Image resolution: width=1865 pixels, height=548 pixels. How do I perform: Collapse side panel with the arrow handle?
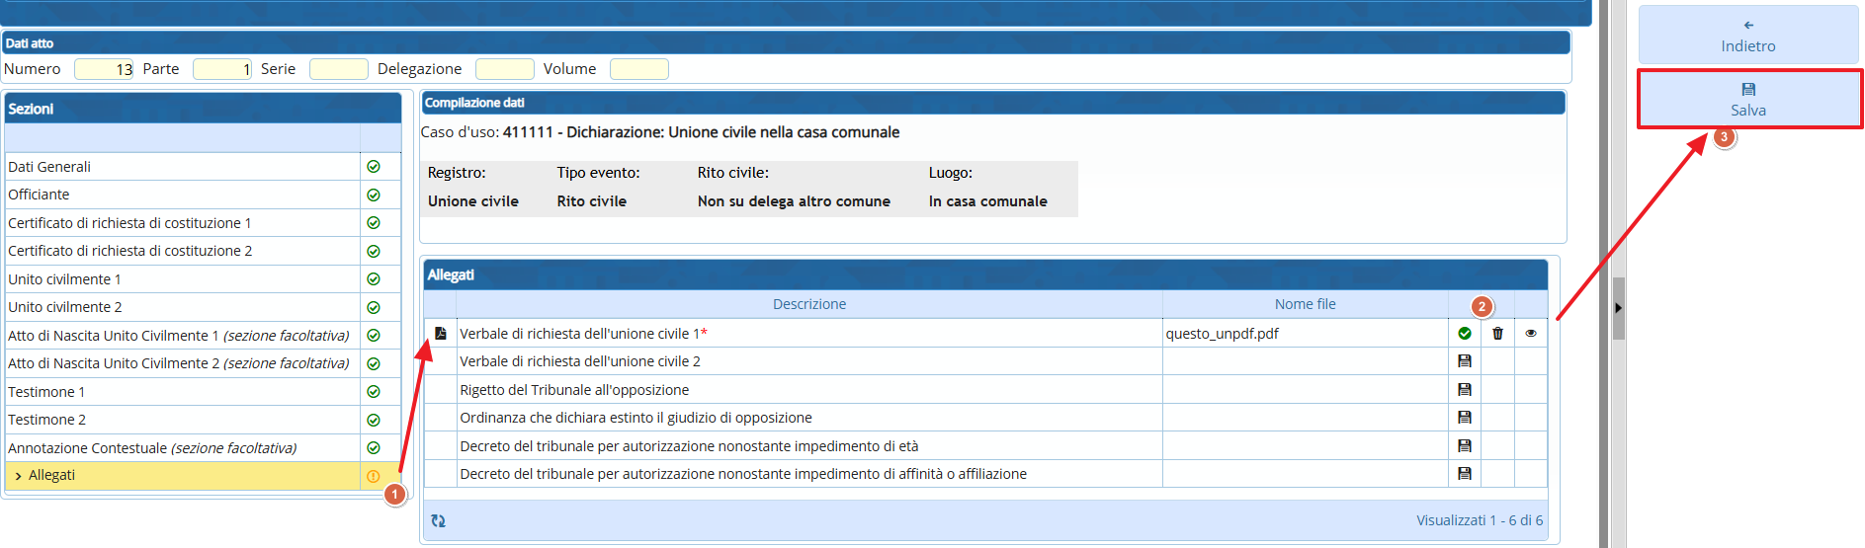click(1618, 308)
